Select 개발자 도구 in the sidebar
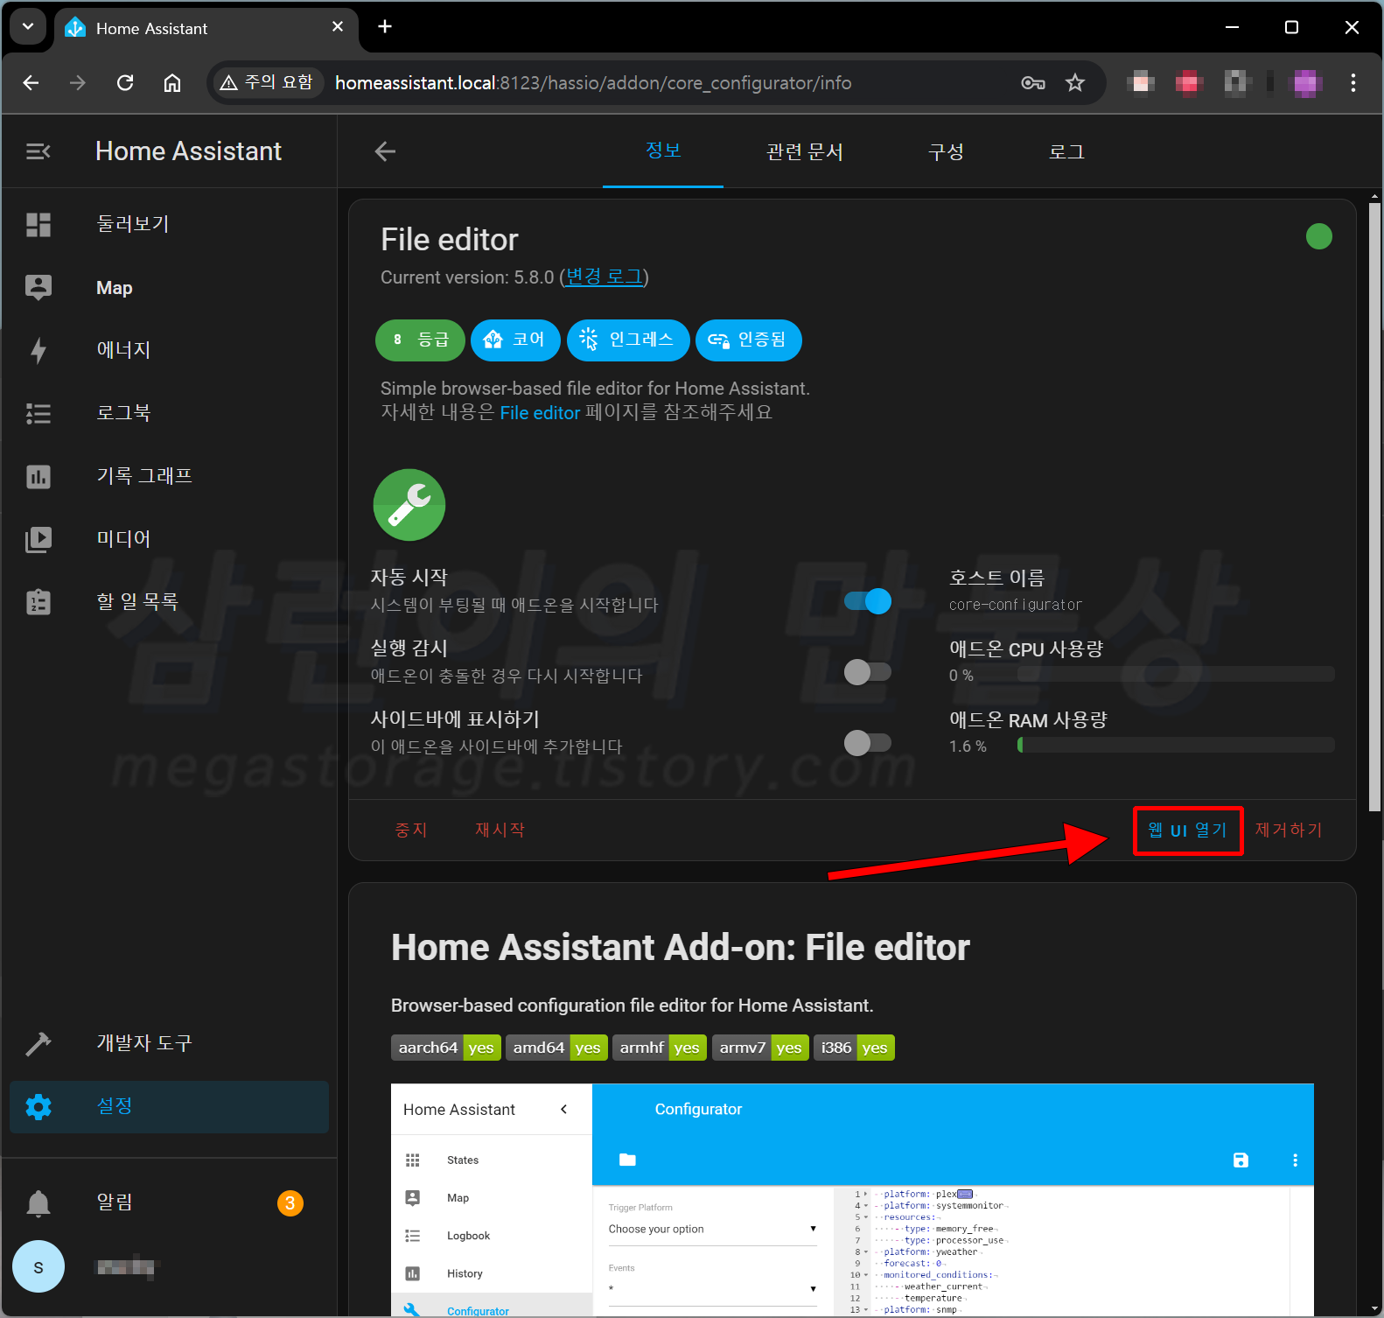This screenshot has height=1318, width=1384. (169, 1043)
